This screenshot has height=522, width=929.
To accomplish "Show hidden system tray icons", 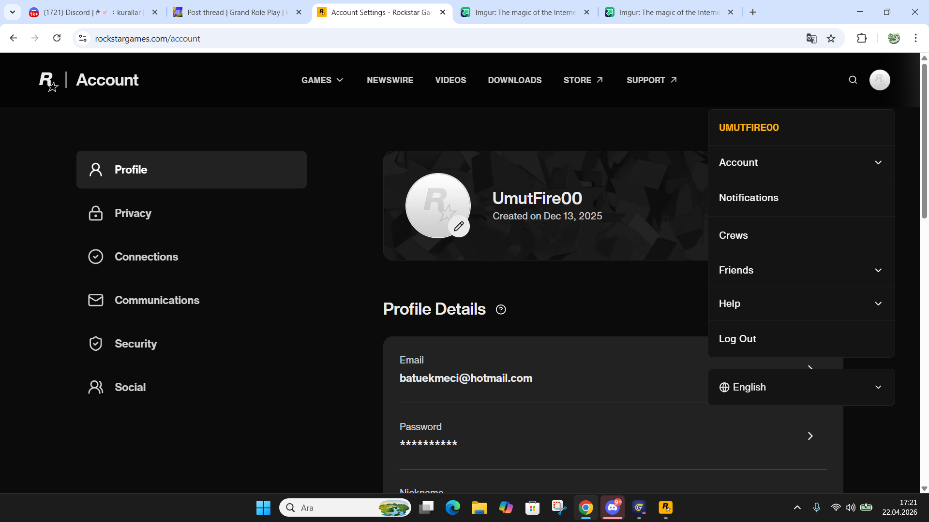I will pyautogui.click(x=797, y=507).
